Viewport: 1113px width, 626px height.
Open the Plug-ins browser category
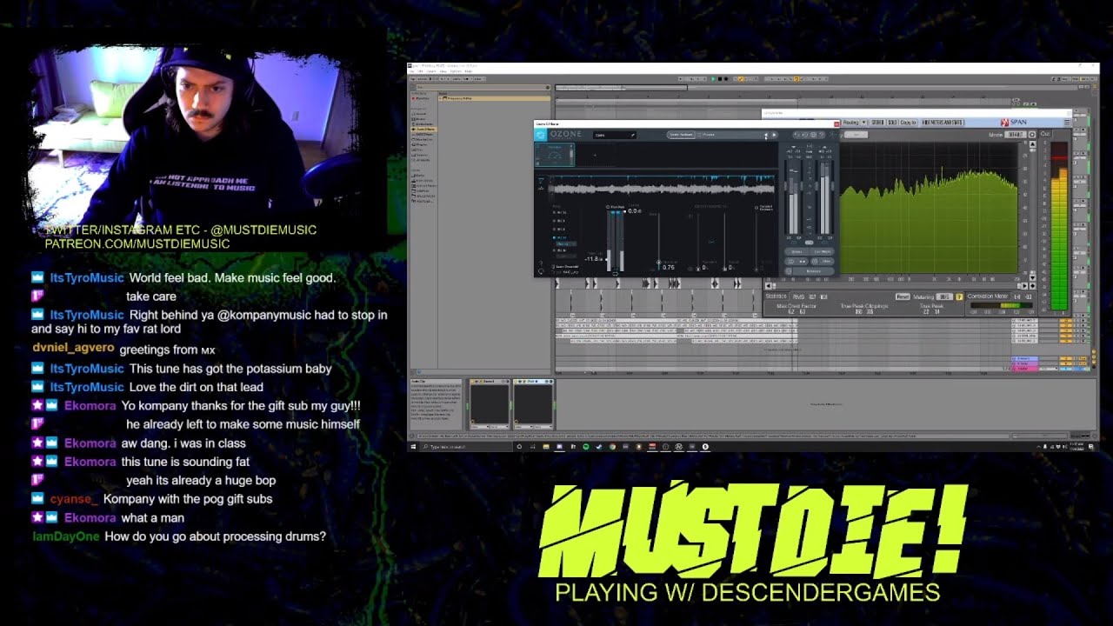pyautogui.click(x=421, y=144)
